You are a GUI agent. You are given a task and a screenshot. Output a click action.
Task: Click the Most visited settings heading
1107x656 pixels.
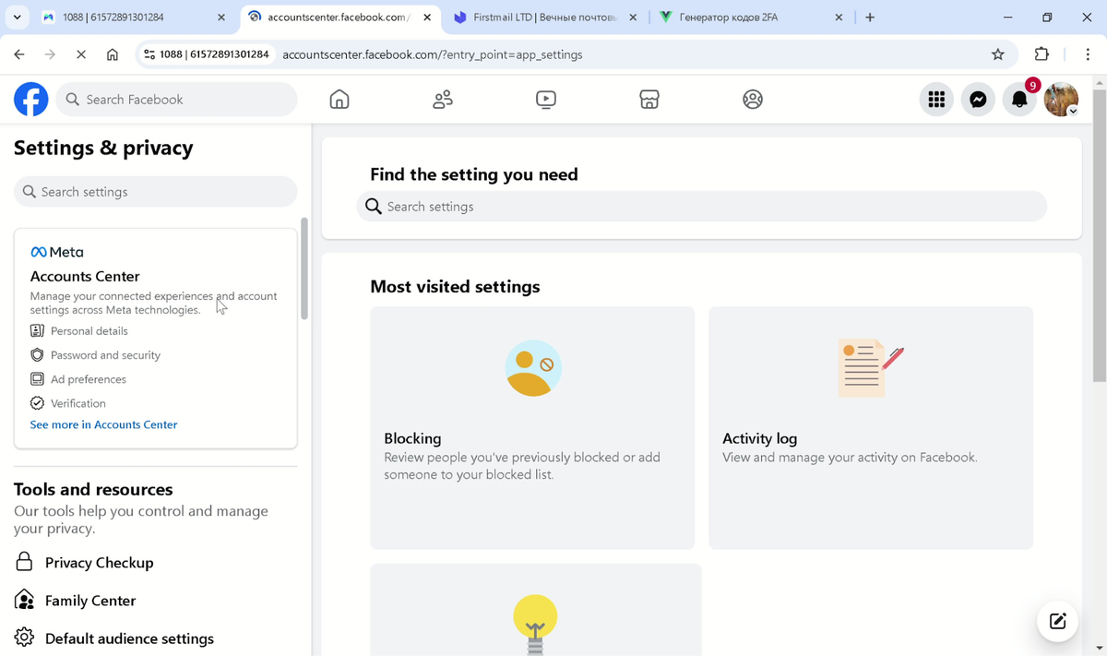(455, 286)
